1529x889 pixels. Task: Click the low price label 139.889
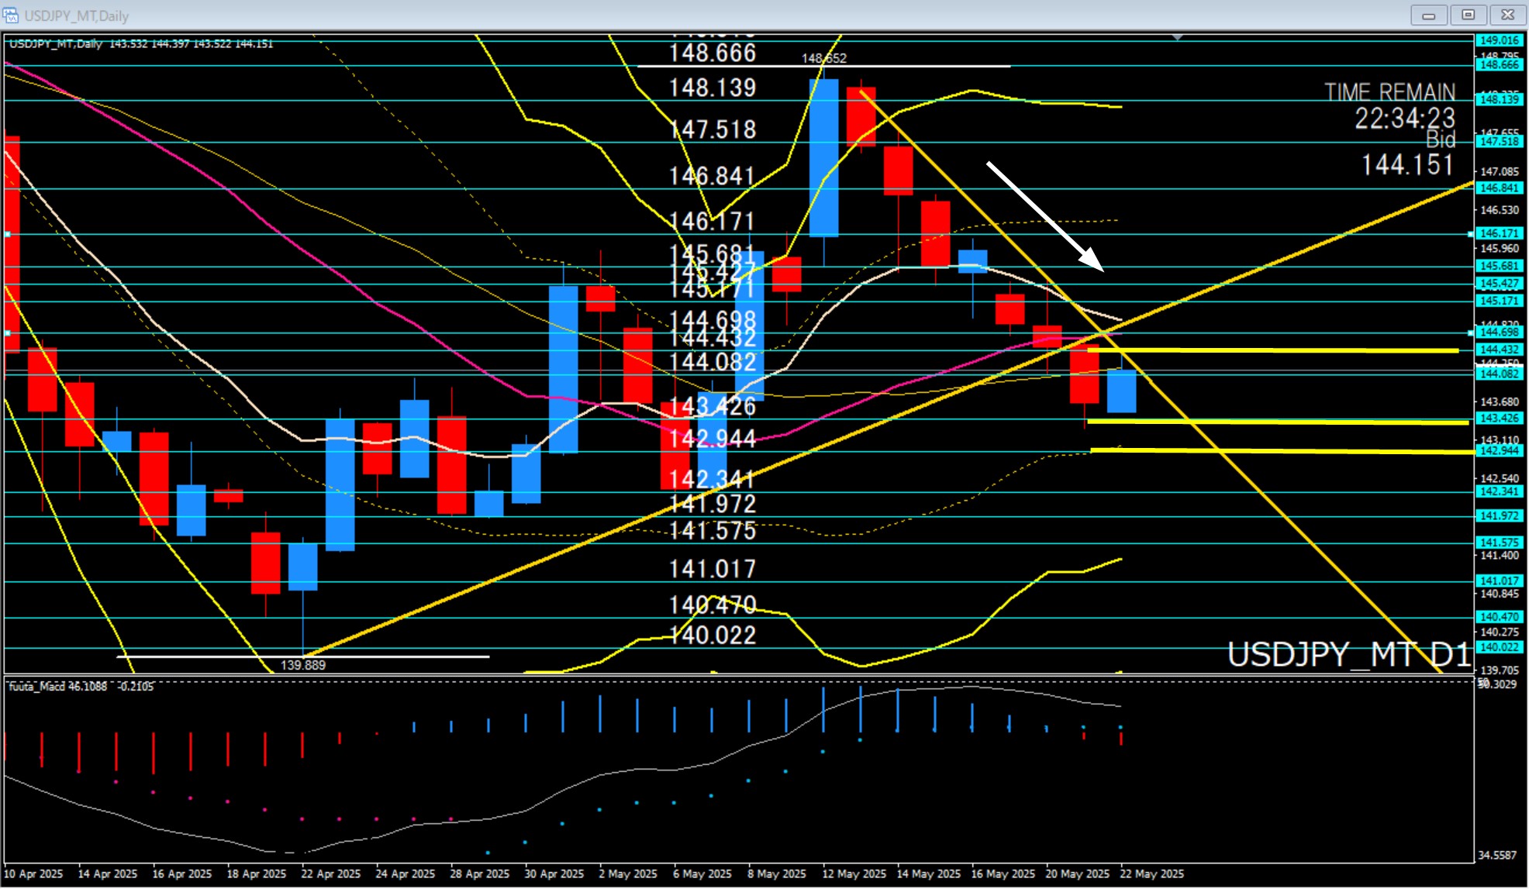click(303, 665)
